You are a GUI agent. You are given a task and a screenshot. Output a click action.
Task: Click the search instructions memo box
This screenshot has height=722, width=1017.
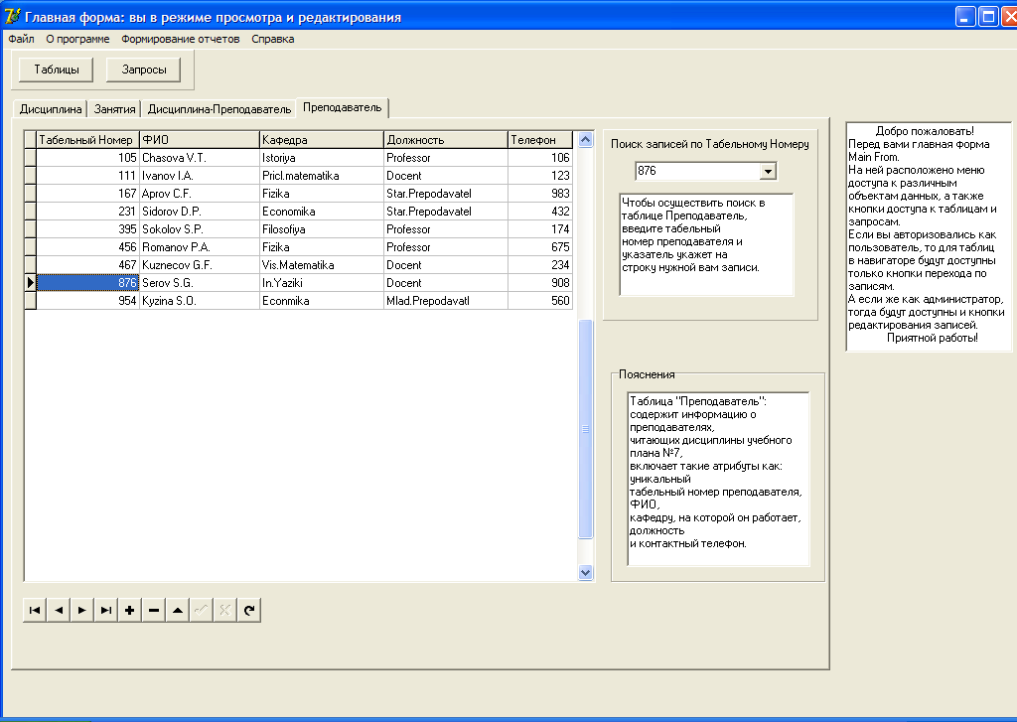point(706,244)
